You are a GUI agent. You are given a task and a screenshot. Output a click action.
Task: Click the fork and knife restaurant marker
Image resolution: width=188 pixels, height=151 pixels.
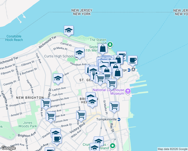tap(93, 75)
